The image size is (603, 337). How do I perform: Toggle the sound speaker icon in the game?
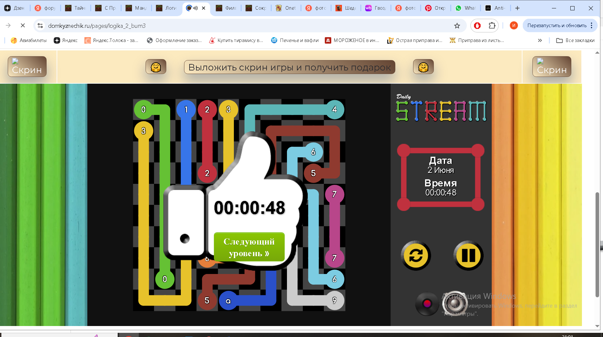(x=455, y=304)
